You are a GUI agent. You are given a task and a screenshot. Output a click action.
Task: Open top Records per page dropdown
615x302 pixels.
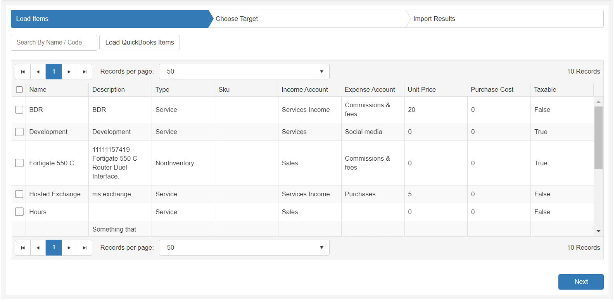tap(244, 72)
